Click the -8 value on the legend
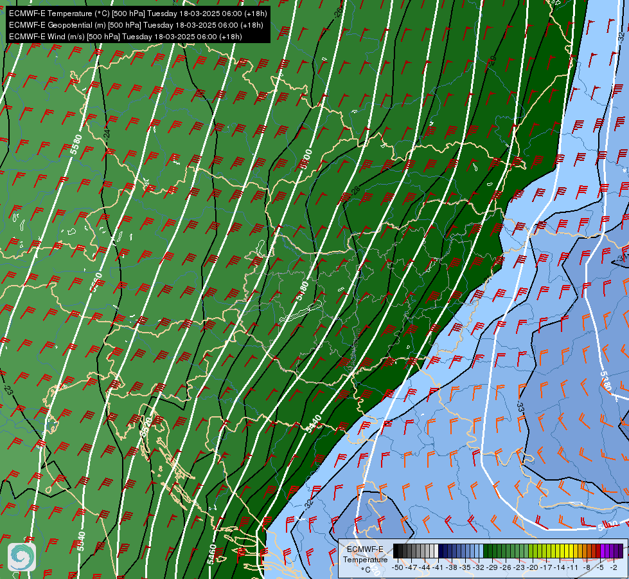Image resolution: width=629 pixels, height=579 pixels. coord(587,567)
